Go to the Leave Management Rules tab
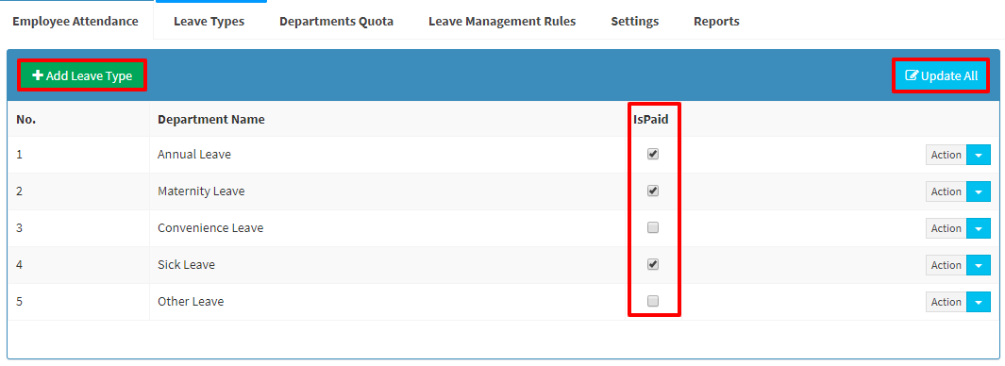This screenshot has width=1005, height=366. 502,21
